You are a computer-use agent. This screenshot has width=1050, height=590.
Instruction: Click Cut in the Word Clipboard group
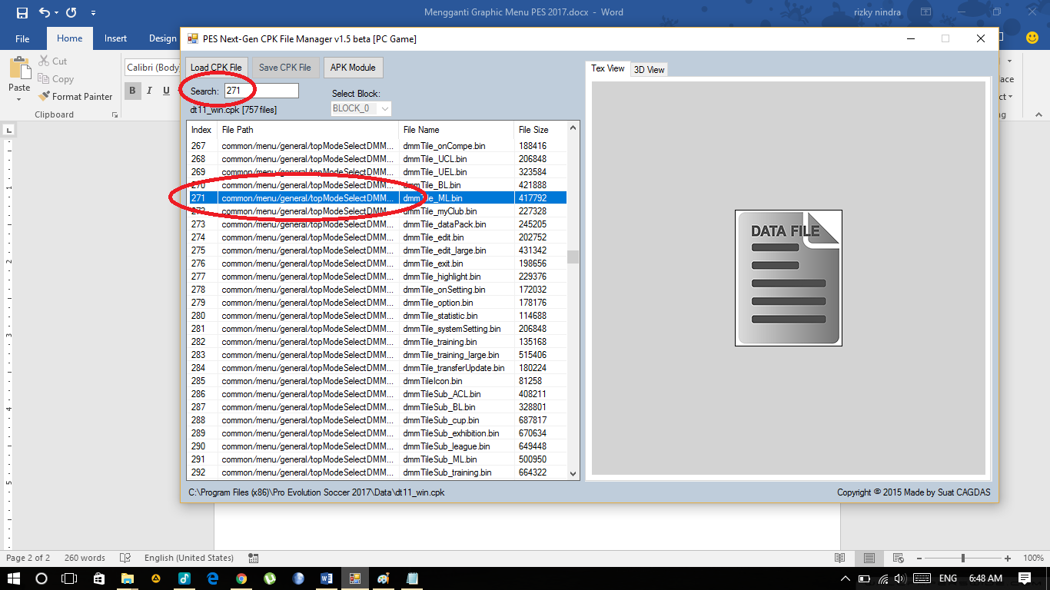52,61
